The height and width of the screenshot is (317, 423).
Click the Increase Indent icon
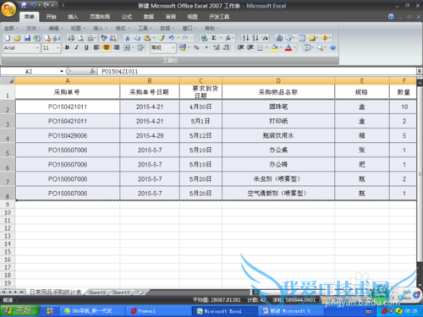[x=250, y=47]
